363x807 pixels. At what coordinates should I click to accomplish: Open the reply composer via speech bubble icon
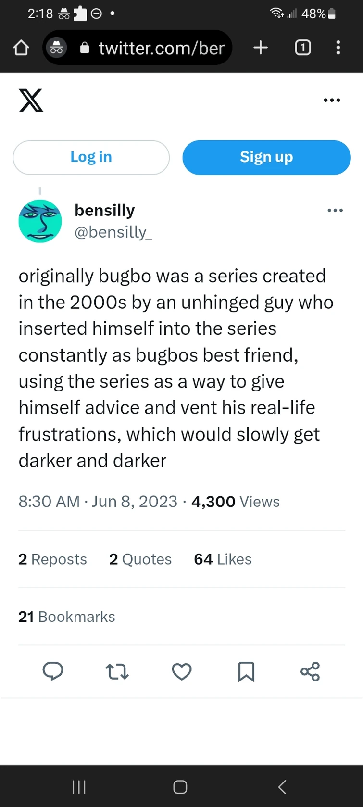(53, 672)
